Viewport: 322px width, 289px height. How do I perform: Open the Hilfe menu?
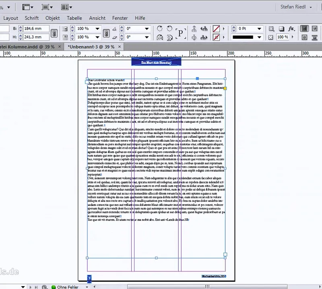(140, 18)
